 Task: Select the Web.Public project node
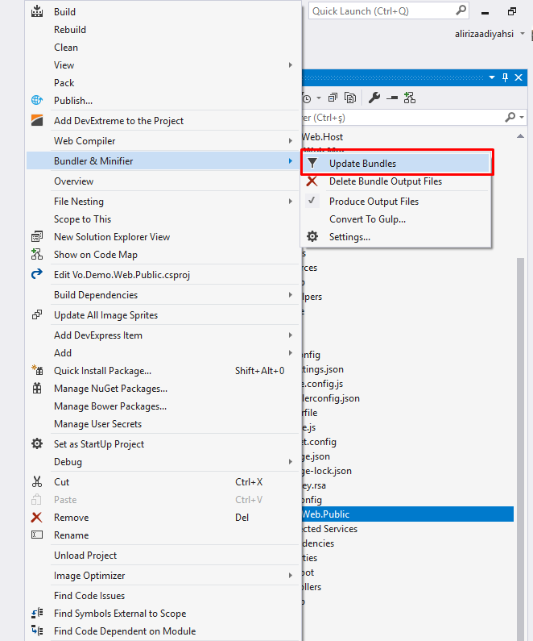point(407,514)
